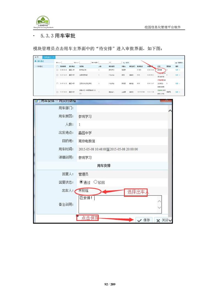Select the 通过 radio button
The height and width of the screenshot is (308, 218).
[x=81, y=182]
